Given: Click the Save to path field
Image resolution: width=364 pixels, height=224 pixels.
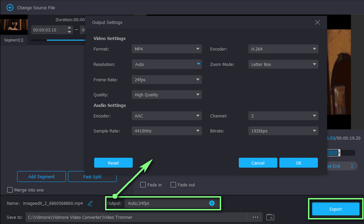Looking at the screenshot, I should click(x=136, y=217).
